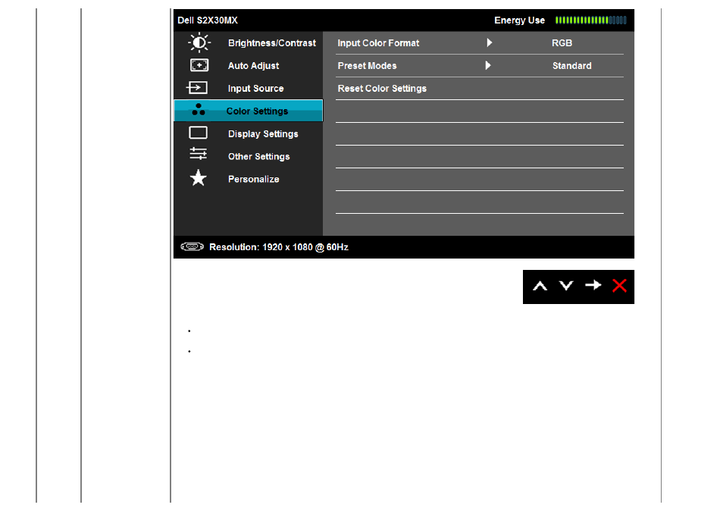This screenshot has height=511, width=723.
Task: Open the Other Settings menu item
Action: (258, 156)
